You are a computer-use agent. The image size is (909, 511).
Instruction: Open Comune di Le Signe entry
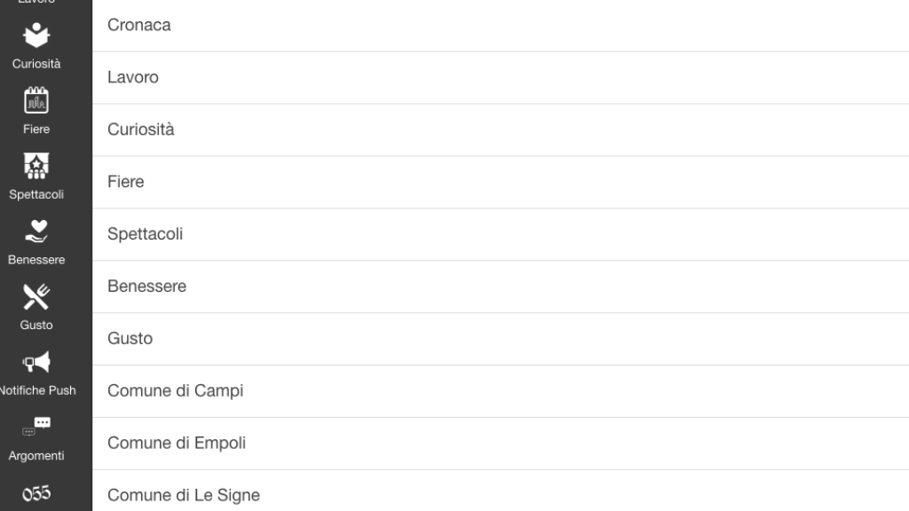point(501,491)
